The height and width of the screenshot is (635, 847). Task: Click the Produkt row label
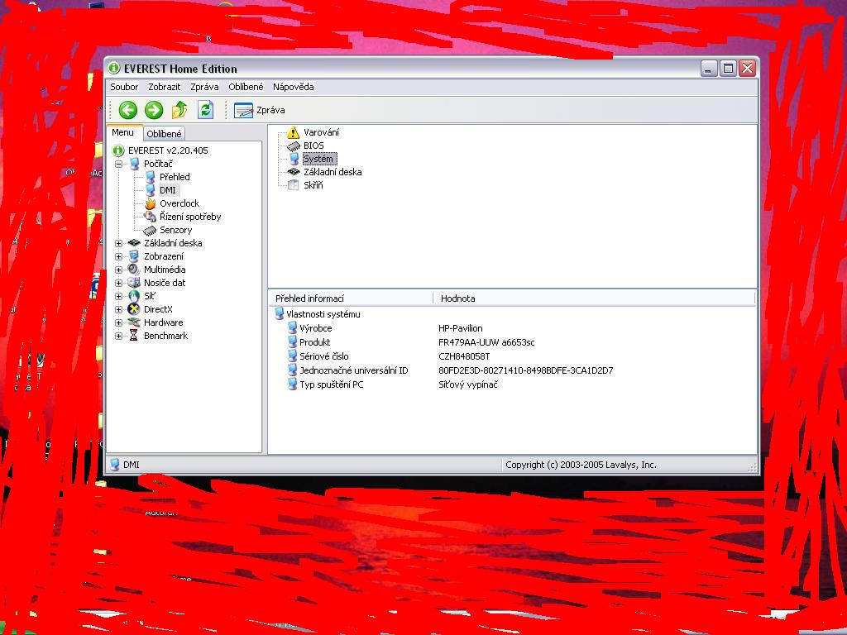click(314, 342)
